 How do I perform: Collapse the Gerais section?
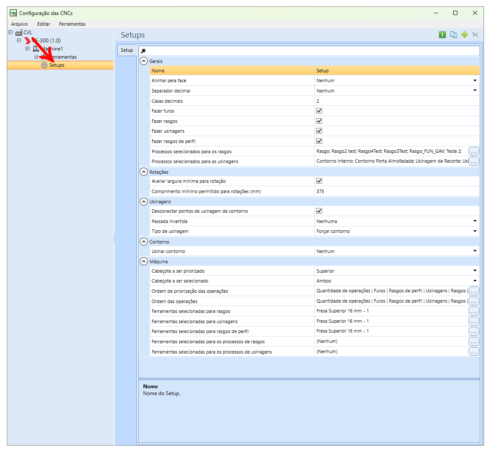coord(144,61)
